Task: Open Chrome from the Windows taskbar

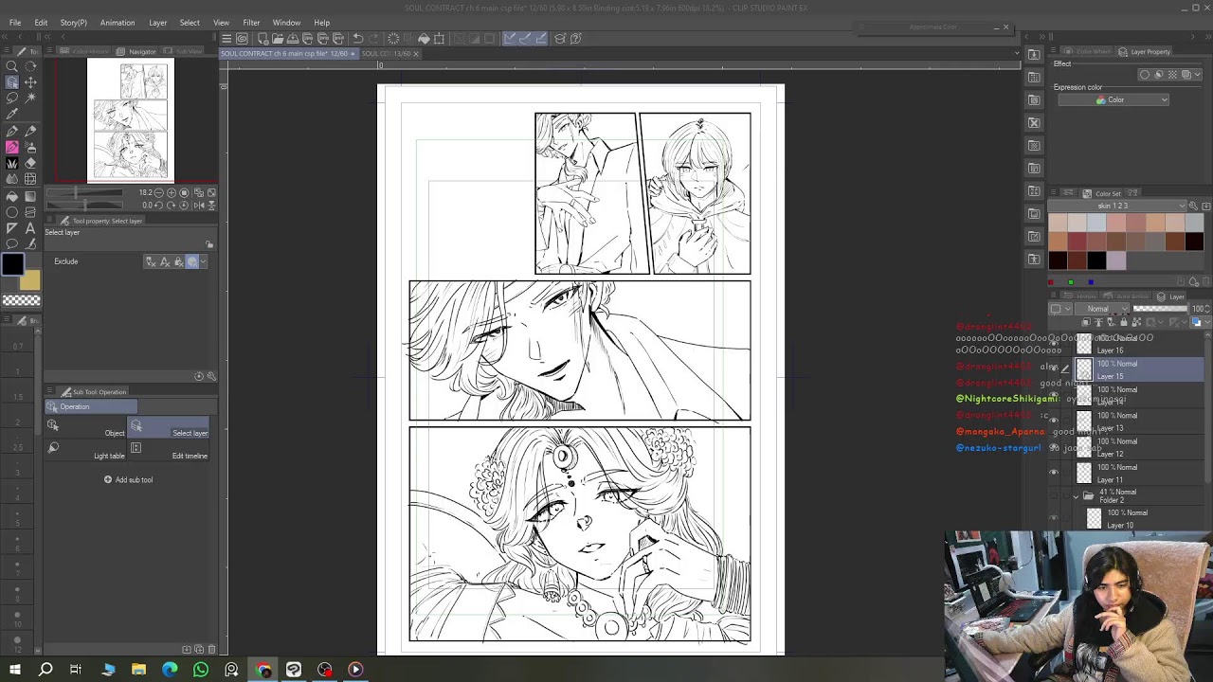Action: (263, 670)
